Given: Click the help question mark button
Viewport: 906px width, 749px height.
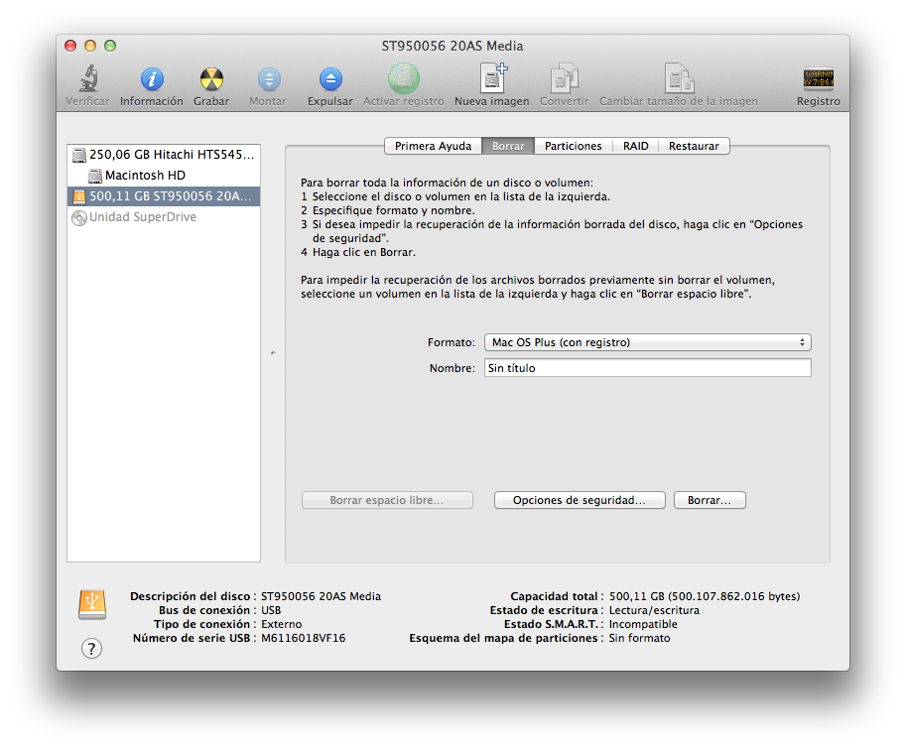Looking at the screenshot, I should point(91,649).
